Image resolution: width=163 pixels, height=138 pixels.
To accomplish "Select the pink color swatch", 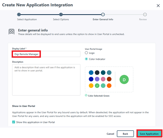I will [x=103, y=79].
